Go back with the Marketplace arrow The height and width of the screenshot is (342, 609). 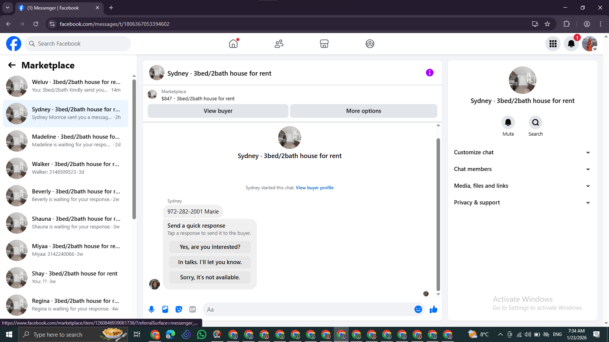(12, 65)
